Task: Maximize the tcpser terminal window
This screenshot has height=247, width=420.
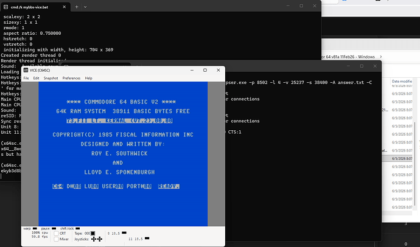Action: [362, 66]
